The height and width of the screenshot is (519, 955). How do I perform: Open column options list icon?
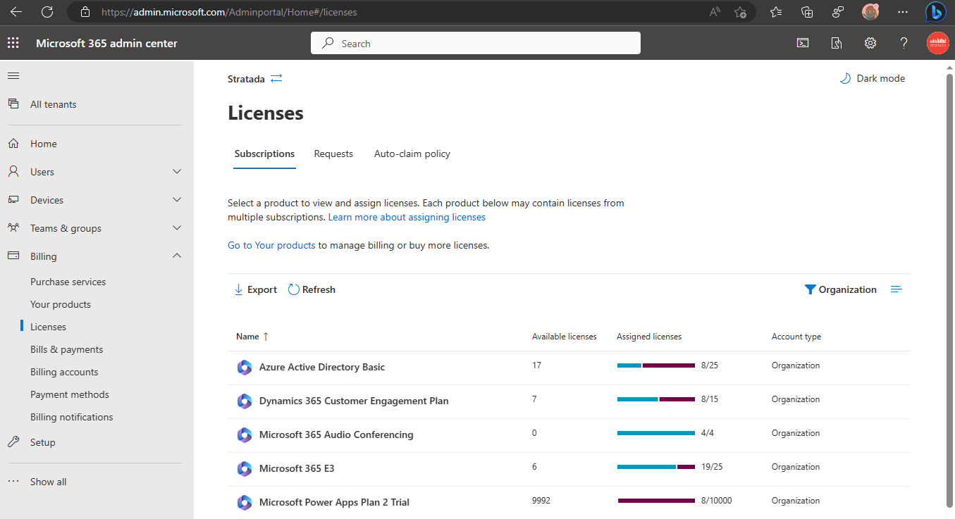(897, 289)
